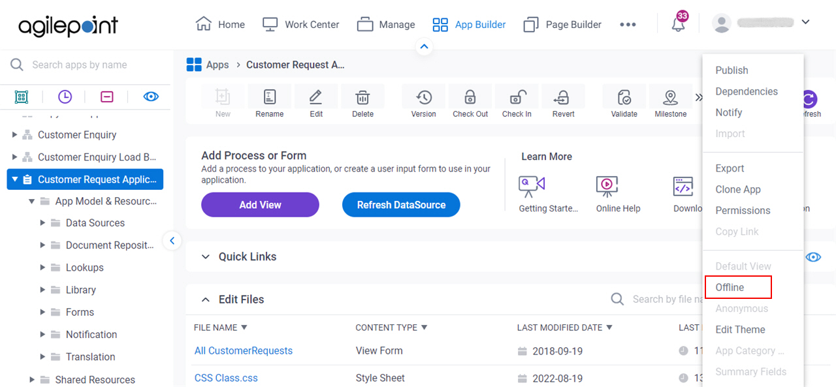Show more toolbar items chevron
Screen dimensions: 836x387
(698, 98)
